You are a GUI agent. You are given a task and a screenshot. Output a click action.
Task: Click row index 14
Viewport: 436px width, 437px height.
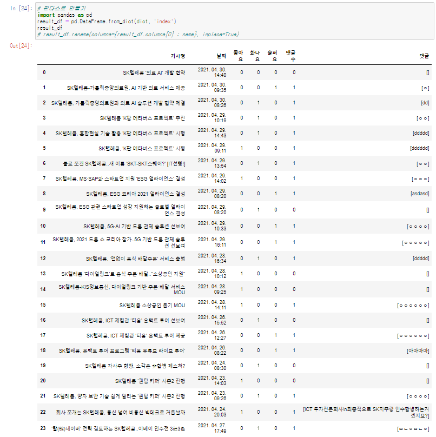[x=43, y=289]
